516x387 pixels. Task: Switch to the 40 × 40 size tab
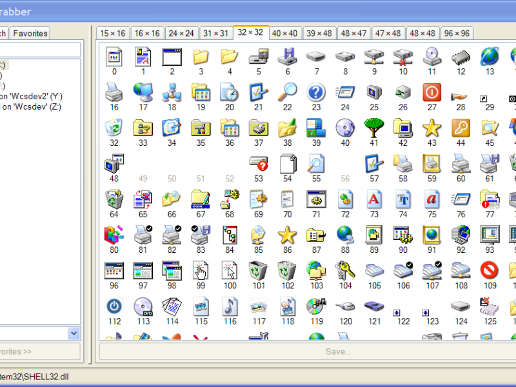click(x=284, y=34)
